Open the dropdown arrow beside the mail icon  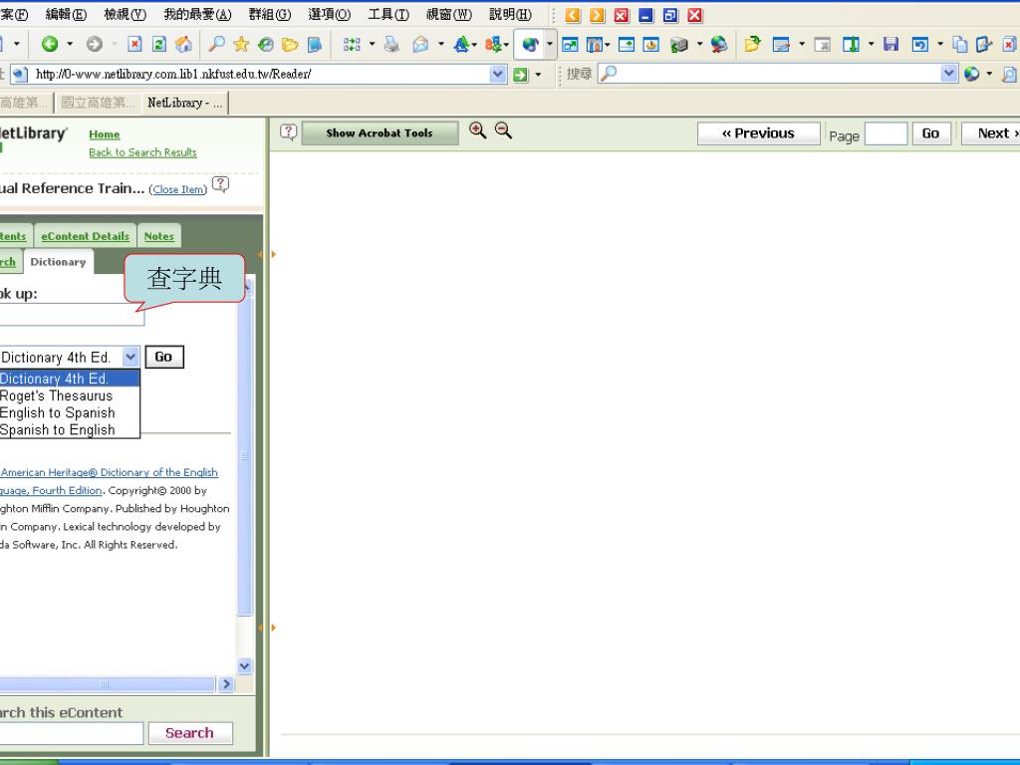pos(441,44)
